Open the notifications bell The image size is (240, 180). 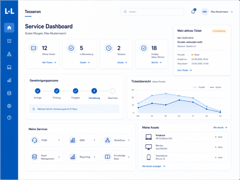tap(193, 12)
